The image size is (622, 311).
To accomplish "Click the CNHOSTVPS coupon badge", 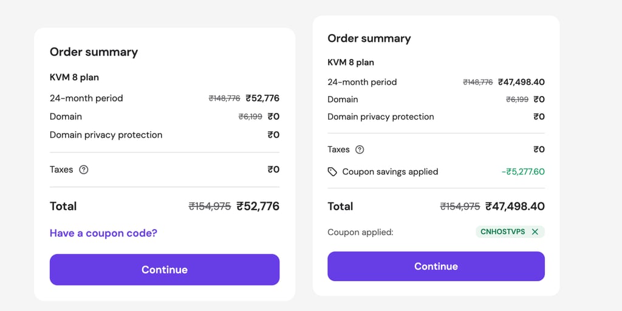I will (x=510, y=231).
